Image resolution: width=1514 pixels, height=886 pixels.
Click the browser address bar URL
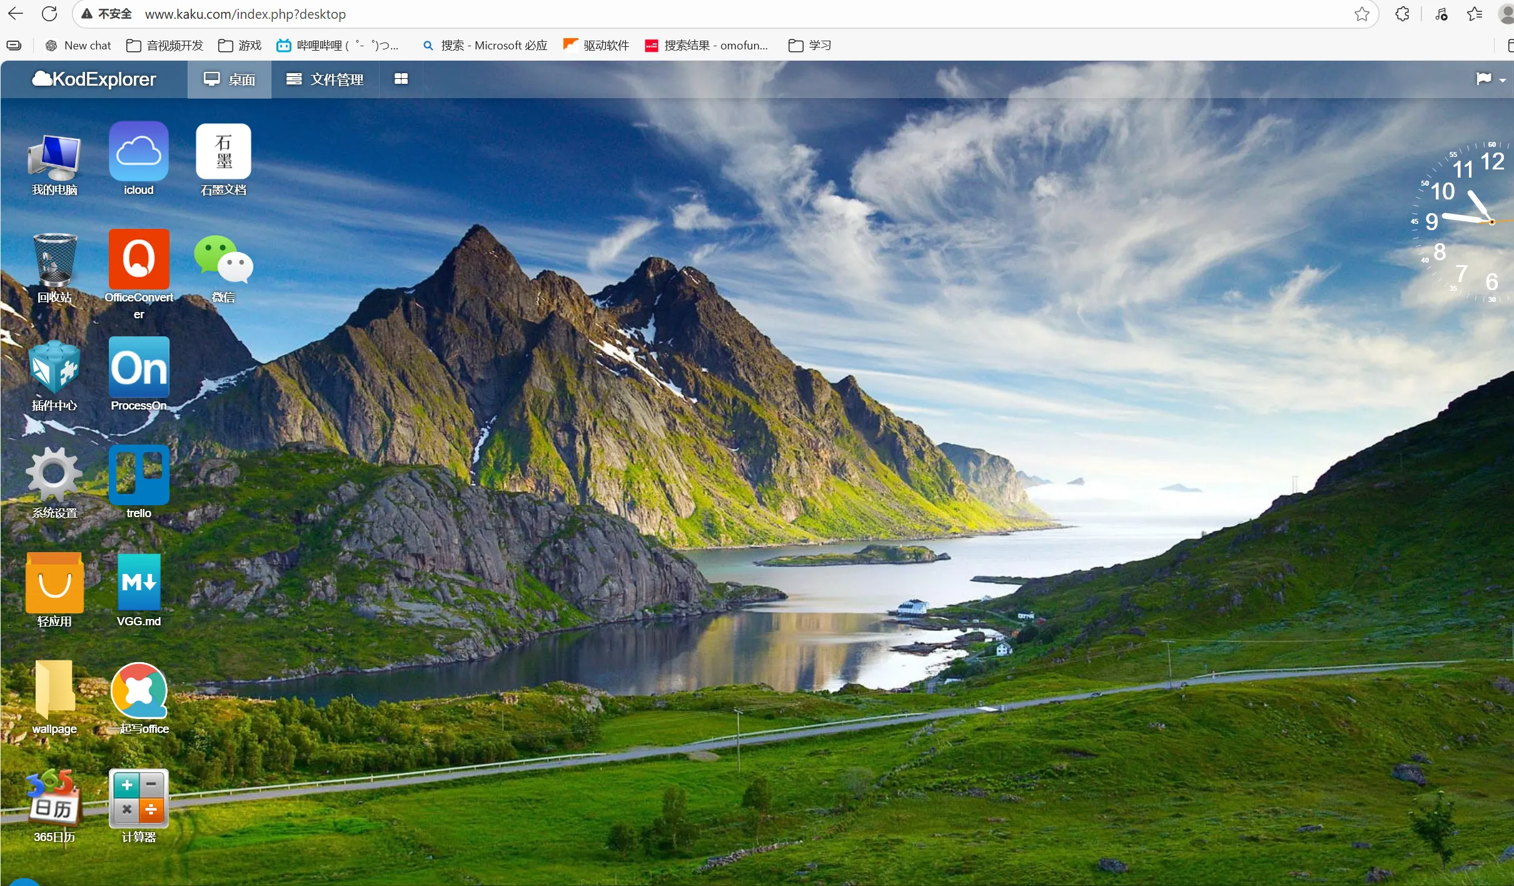click(x=245, y=14)
